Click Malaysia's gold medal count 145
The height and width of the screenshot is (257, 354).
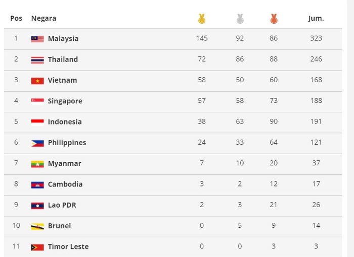(202, 39)
